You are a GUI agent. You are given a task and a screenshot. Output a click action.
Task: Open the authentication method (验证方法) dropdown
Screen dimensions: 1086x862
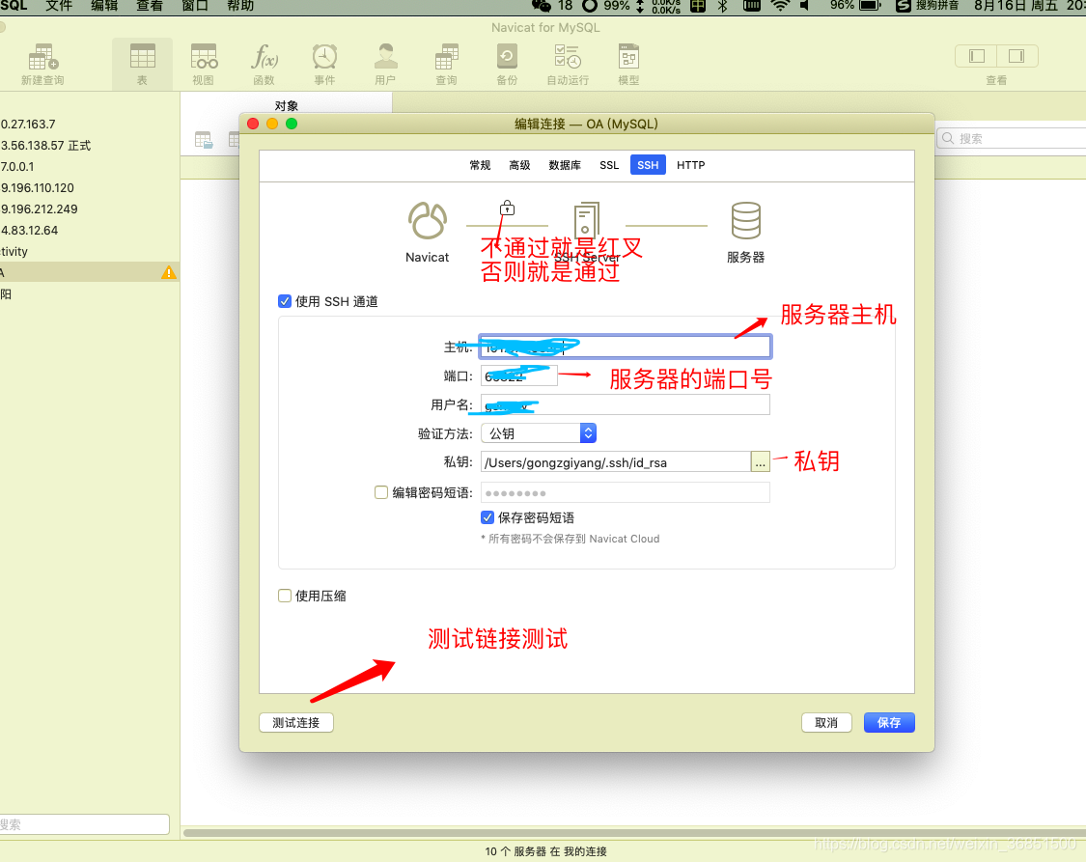tap(539, 433)
